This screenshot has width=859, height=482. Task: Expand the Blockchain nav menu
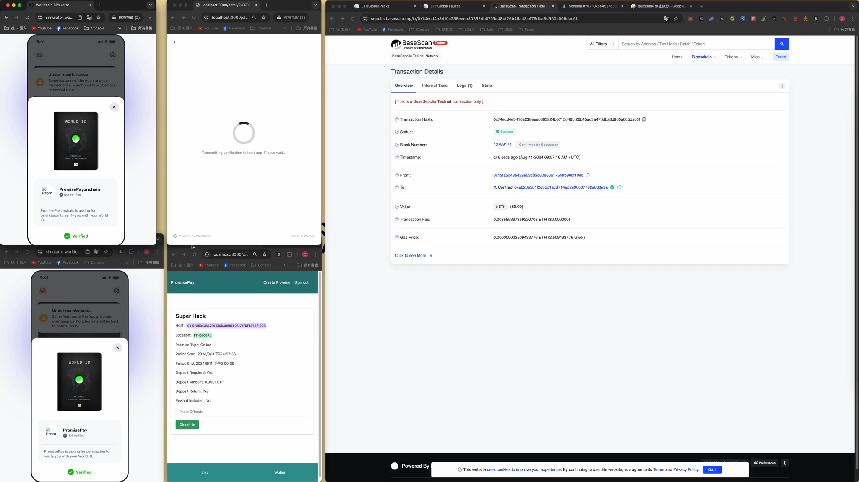[703, 57]
